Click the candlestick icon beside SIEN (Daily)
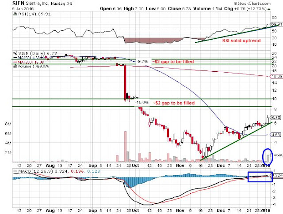The image size is (283, 214). (x=15, y=53)
